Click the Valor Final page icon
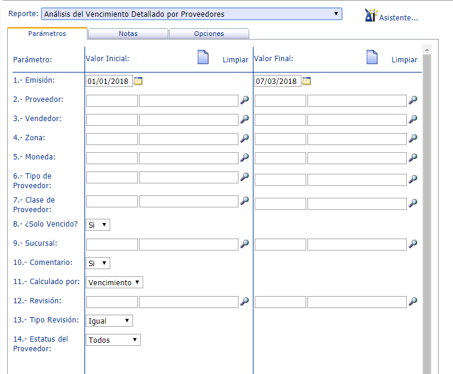This screenshot has height=374, width=453. [372, 58]
